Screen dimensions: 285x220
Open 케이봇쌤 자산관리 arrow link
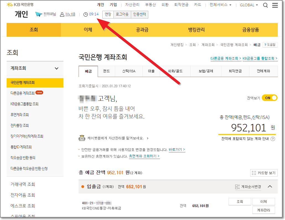[147, 138]
